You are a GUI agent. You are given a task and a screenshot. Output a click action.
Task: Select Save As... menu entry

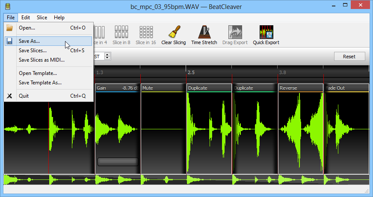click(48, 41)
